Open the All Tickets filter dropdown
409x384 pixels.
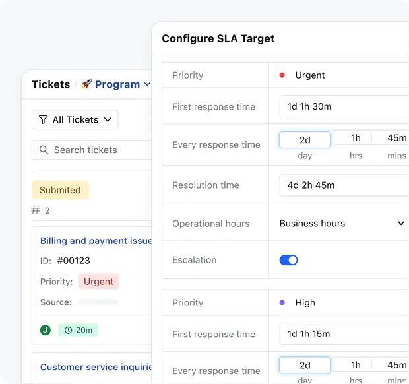point(75,119)
